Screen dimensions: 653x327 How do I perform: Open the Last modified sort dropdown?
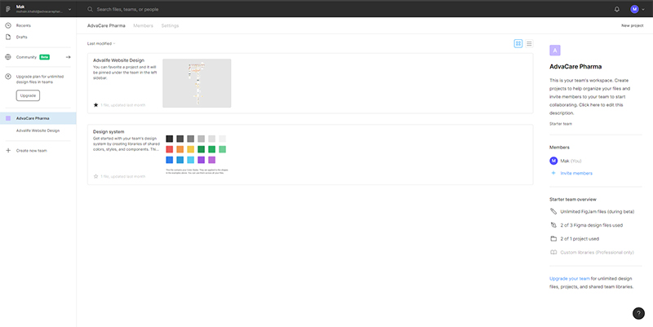tap(101, 43)
